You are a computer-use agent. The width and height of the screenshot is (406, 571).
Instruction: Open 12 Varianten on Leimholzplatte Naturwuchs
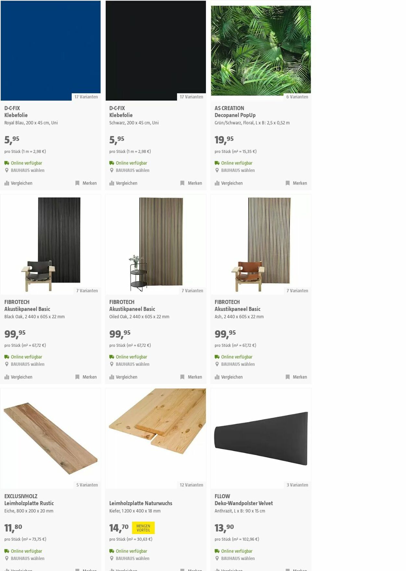pos(191,485)
